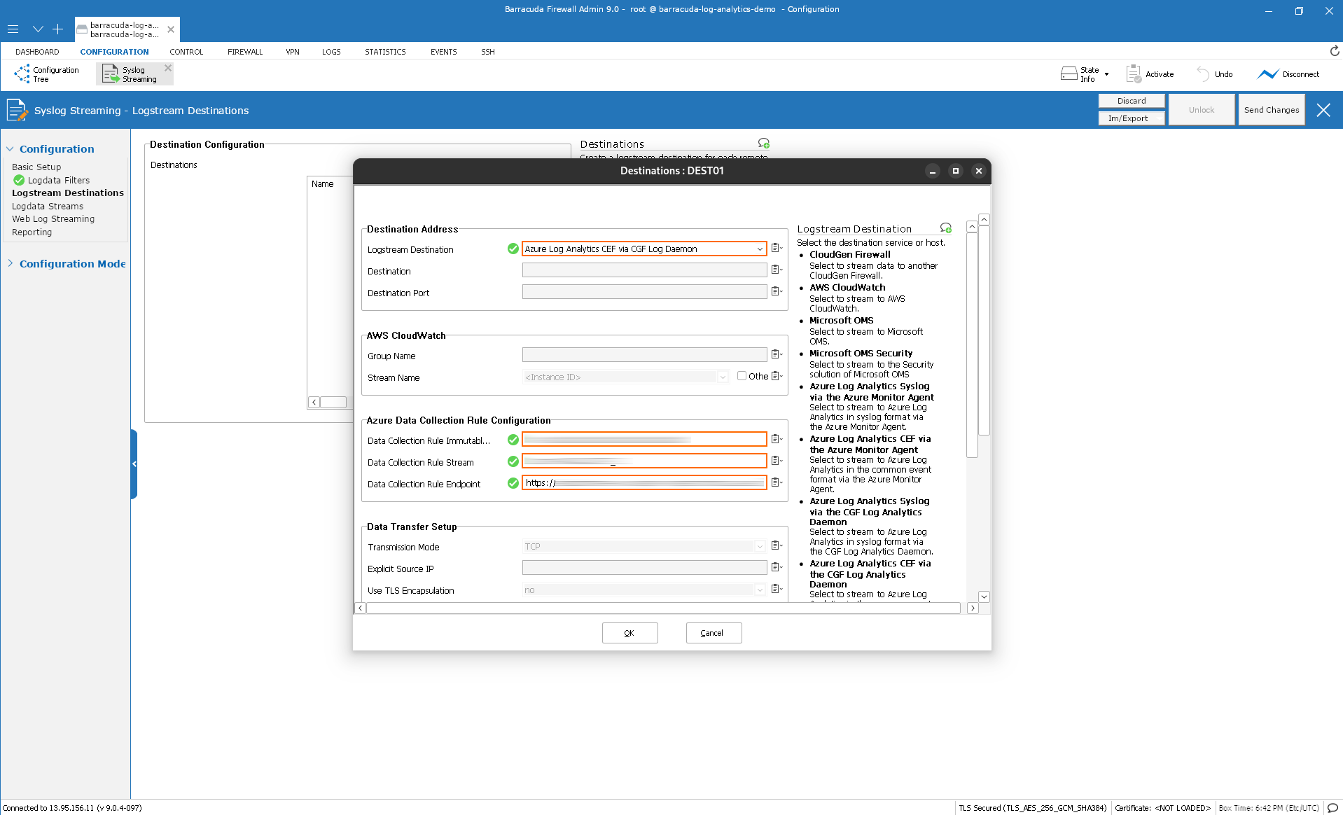Open field menu icon for Explicit Source IP
This screenshot has width=1343, height=815.
(x=777, y=568)
